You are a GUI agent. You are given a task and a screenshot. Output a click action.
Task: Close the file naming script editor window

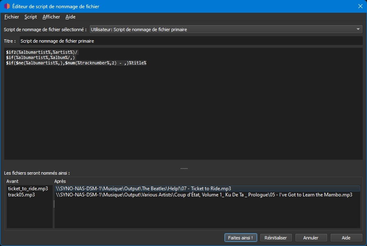click(357, 7)
